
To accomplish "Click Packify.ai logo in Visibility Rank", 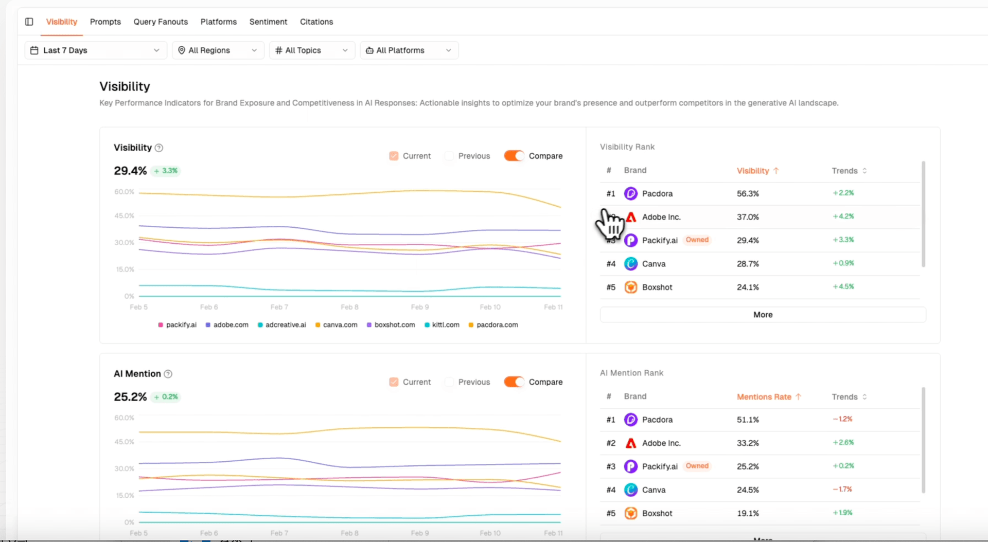I will click(x=631, y=240).
